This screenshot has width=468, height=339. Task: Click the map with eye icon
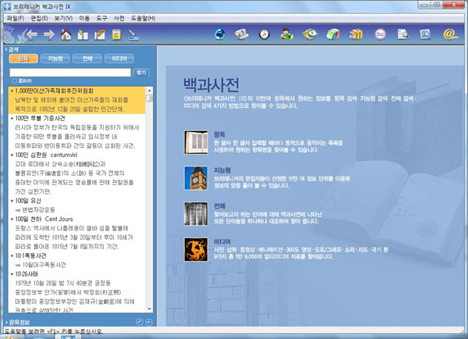pyautogui.click(x=310, y=34)
